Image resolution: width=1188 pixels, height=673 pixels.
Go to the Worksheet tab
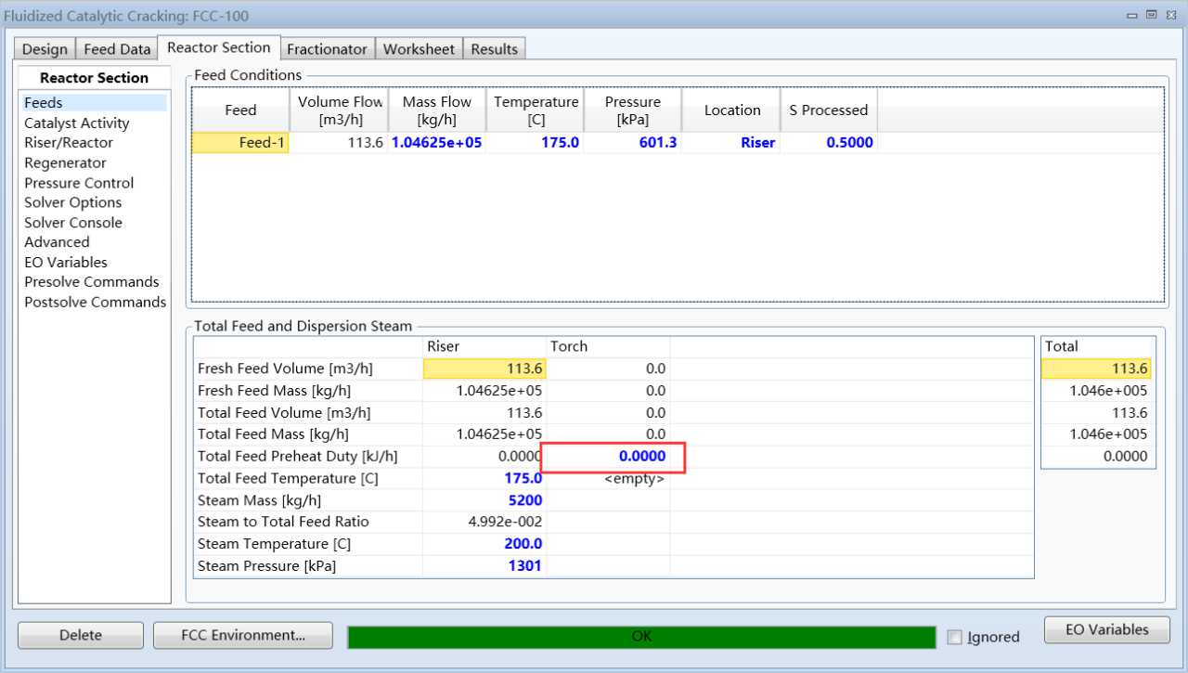(x=419, y=49)
